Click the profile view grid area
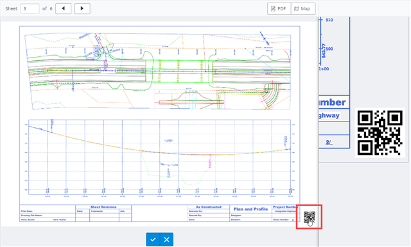Viewport: 411px width, 247px height. (159, 157)
